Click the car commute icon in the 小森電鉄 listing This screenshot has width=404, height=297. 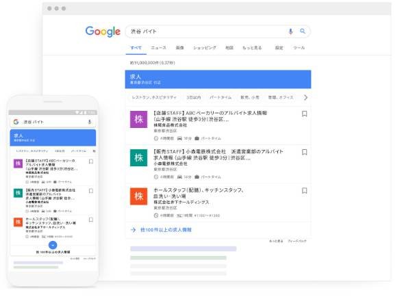tap(179, 177)
